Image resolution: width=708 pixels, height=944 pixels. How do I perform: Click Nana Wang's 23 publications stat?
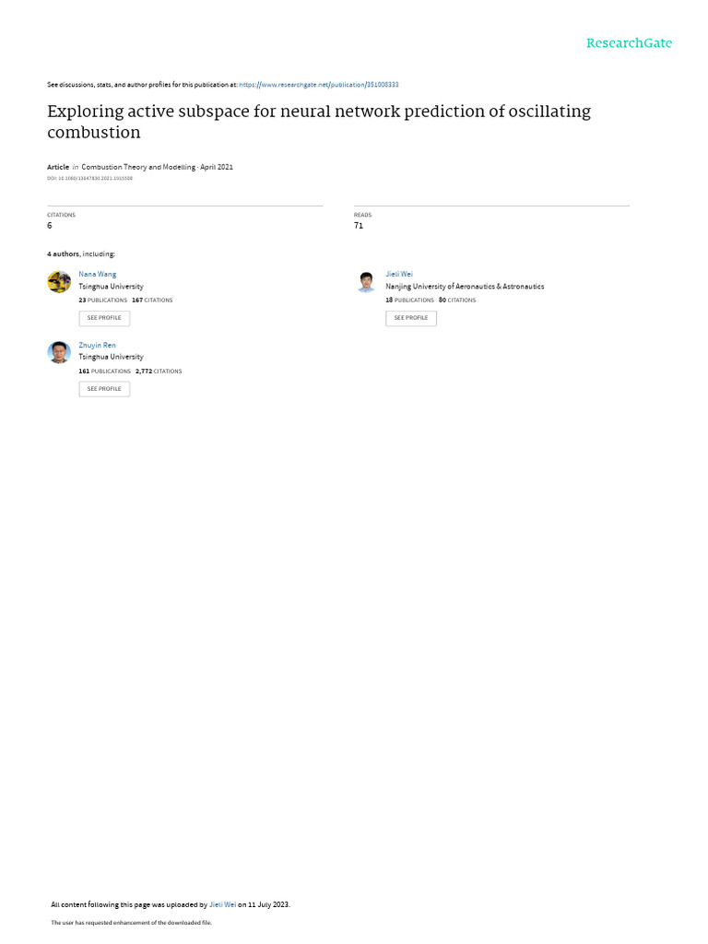pyautogui.click(x=103, y=300)
